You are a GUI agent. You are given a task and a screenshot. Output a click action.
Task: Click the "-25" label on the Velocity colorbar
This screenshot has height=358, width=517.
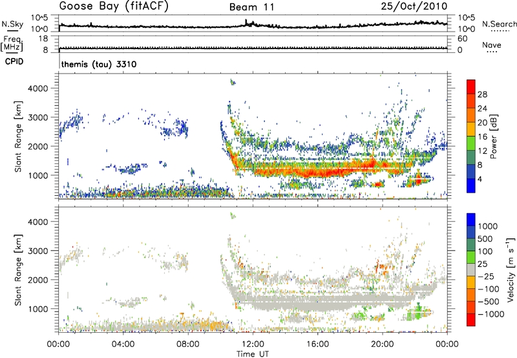click(486, 277)
